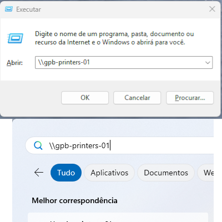Click the Cancelar button
This screenshot has height=222, width=222.
click(137, 98)
